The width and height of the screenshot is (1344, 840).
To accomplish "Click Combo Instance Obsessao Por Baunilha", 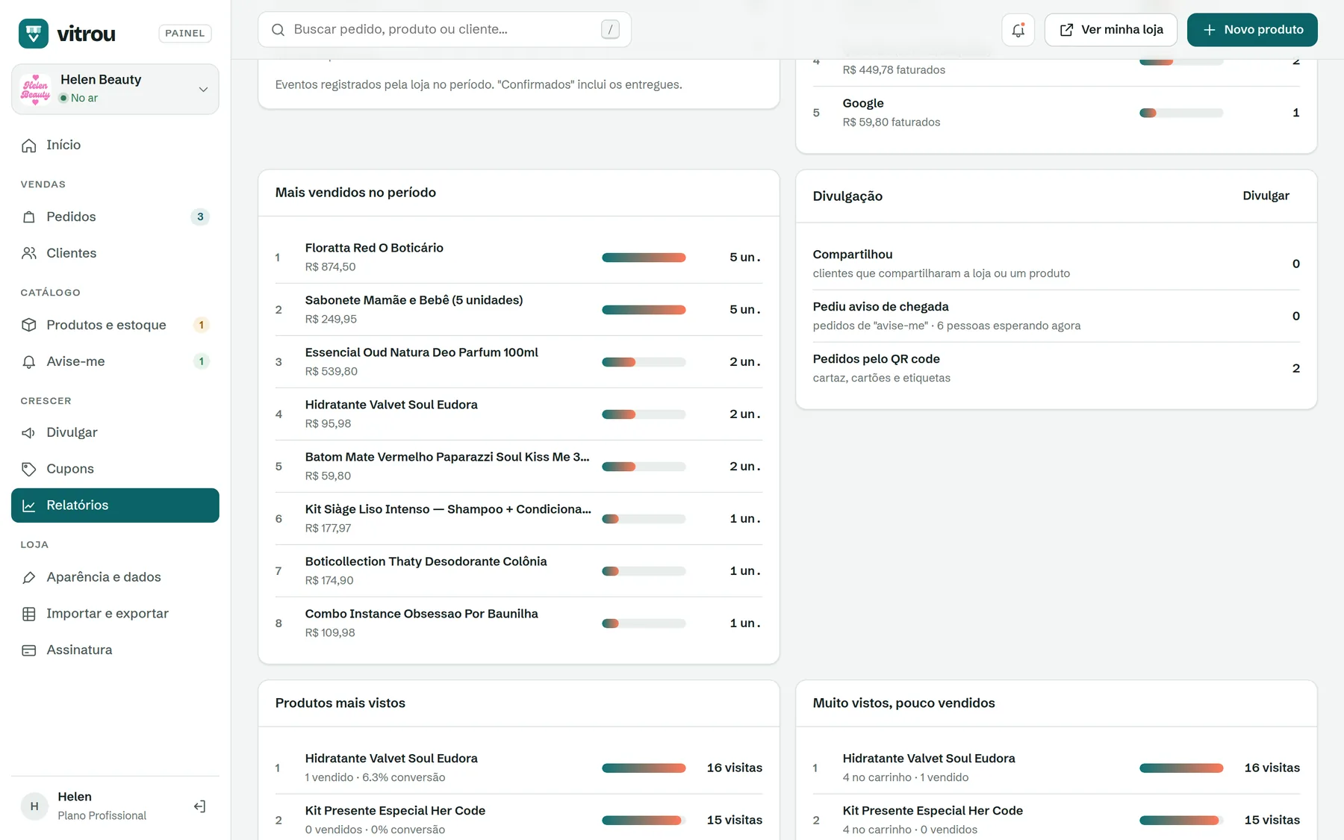I will [421, 614].
